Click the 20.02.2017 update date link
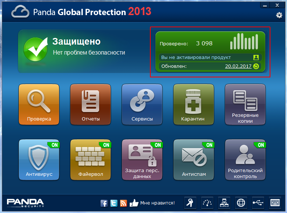287x213 pixels. [x=238, y=66]
